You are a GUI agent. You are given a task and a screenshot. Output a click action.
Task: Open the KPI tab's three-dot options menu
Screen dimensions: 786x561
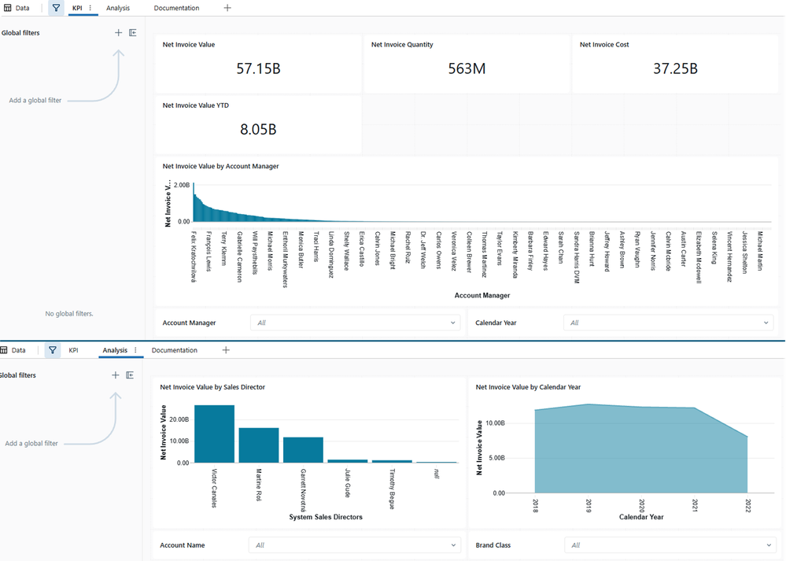click(x=90, y=8)
